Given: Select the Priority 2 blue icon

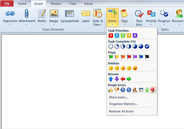Looking at the screenshot, I should coord(117,36).
